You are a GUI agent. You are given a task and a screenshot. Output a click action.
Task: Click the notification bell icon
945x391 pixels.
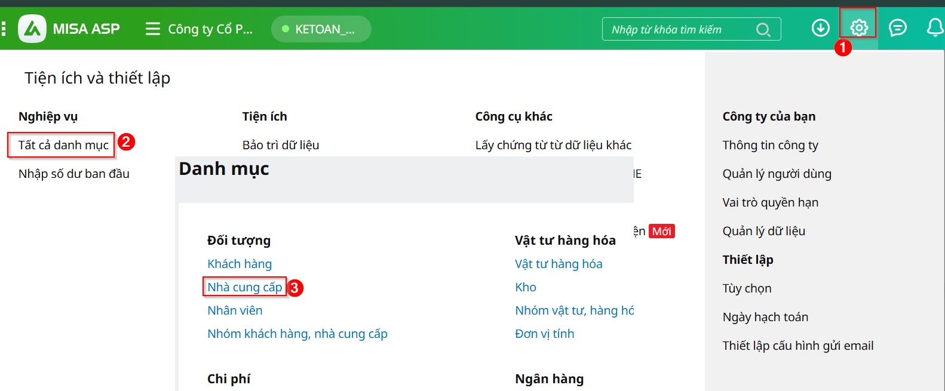(x=935, y=27)
